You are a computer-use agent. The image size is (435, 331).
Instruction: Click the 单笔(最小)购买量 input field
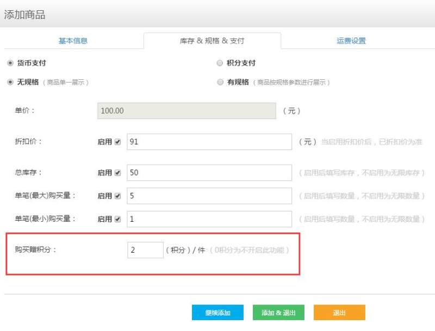tap(209, 219)
